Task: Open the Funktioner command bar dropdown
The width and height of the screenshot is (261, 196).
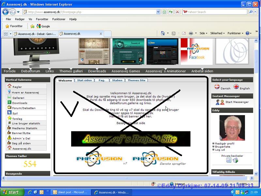Action: pyautogui.click(x=235, y=33)
